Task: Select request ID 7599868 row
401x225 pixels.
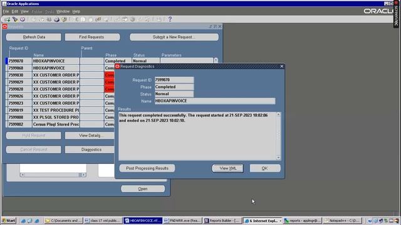Action: coord(19,68)
